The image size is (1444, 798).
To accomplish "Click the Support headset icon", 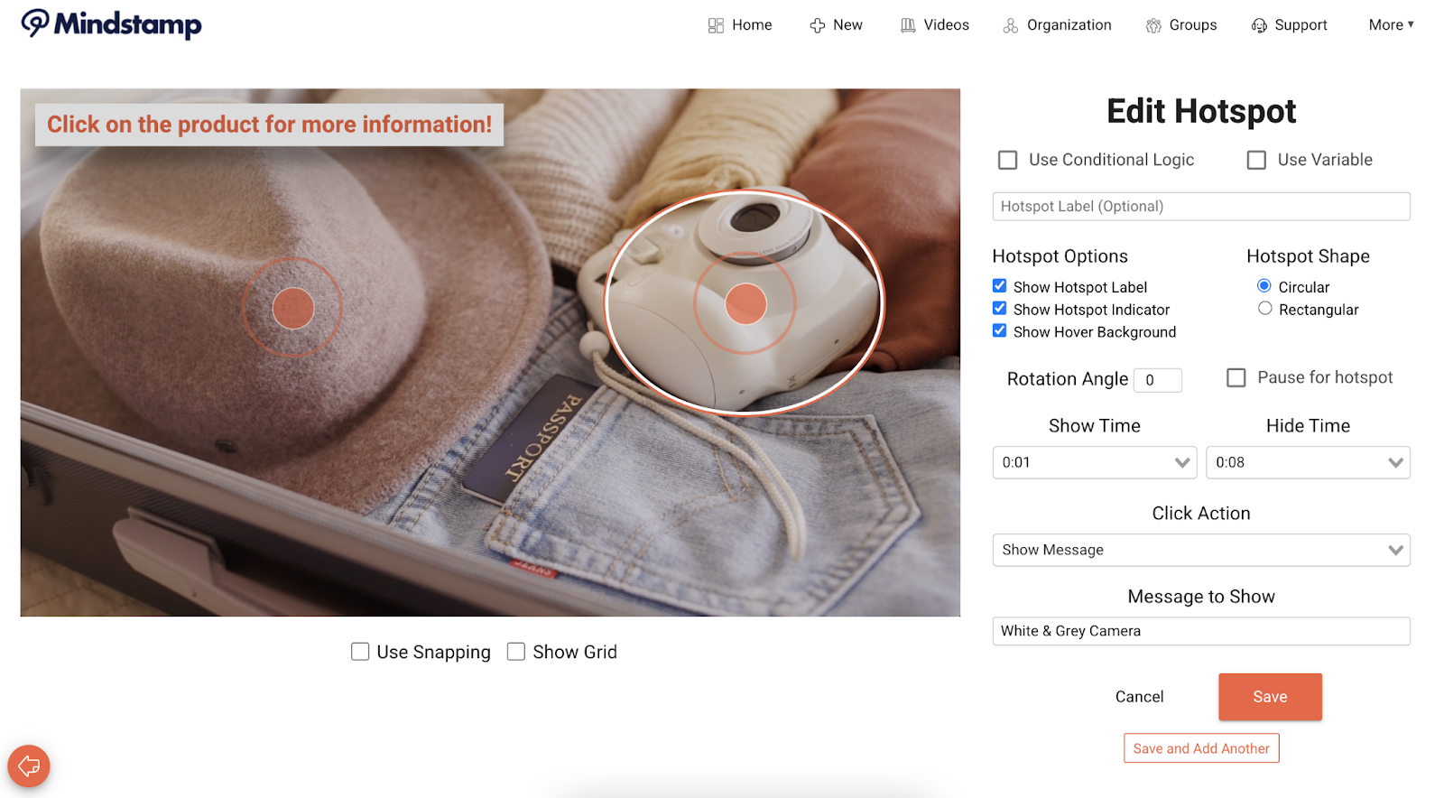I will pyautogui.click(x=1259, y=25).
